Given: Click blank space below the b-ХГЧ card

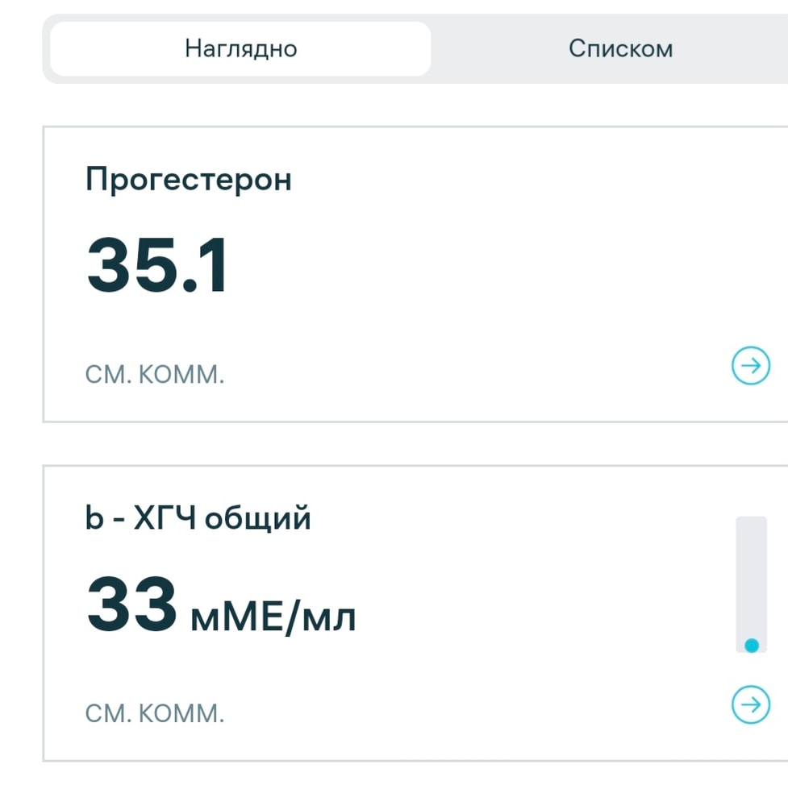Looking at the screenshot, I should pyautogui.click(x=403, y=783).
